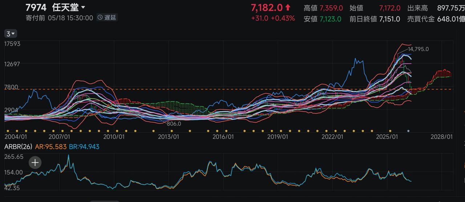The image size is (465, 202).
Task: Click the 2010/01 date on time axis
Action: pos(114,137)
